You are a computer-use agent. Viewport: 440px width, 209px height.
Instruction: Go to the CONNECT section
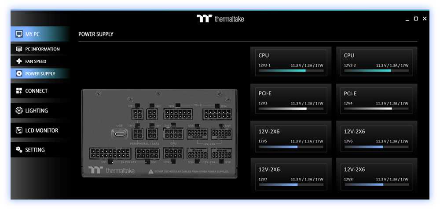tap(40, 90)
